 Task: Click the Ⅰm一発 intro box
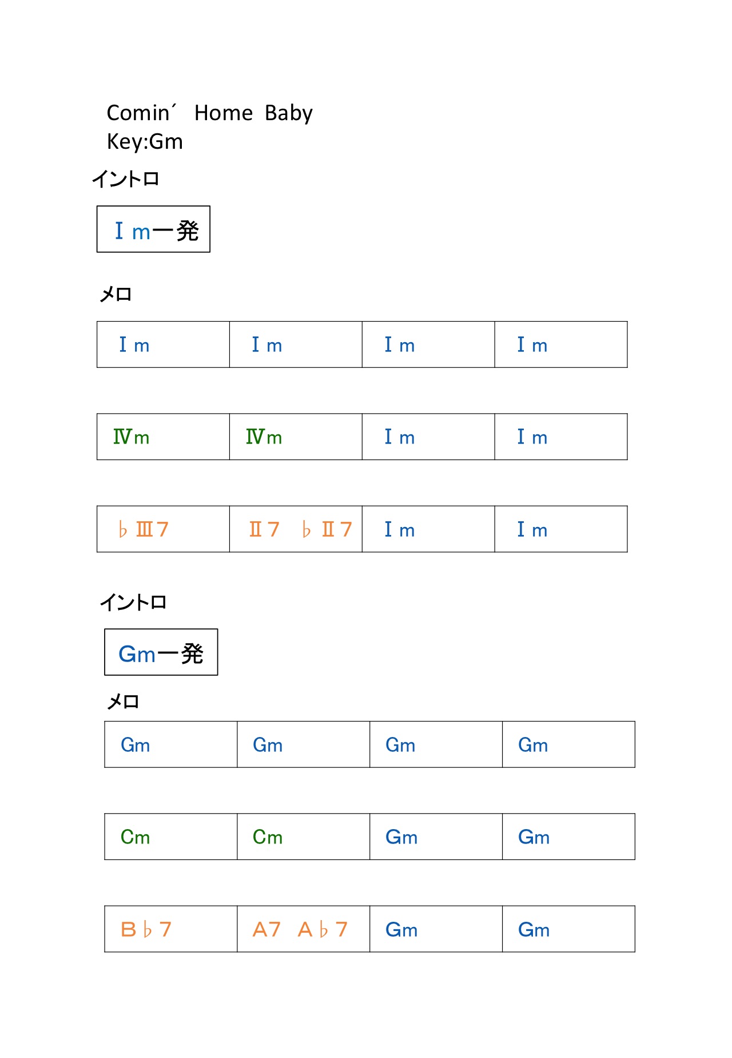coord(153,229)
